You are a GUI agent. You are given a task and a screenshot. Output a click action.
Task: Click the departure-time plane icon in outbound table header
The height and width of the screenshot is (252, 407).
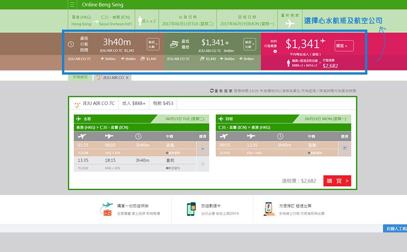click(x=82, y=136)
